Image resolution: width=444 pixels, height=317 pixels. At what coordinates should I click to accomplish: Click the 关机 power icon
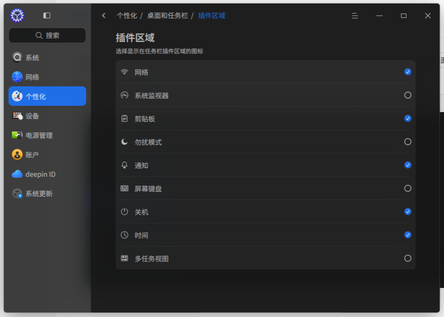coord(124,212)
